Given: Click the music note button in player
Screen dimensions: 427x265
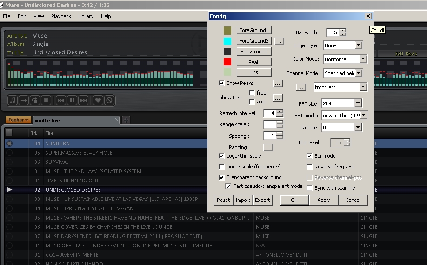Looking at the screenshot, I should point(13,100).
